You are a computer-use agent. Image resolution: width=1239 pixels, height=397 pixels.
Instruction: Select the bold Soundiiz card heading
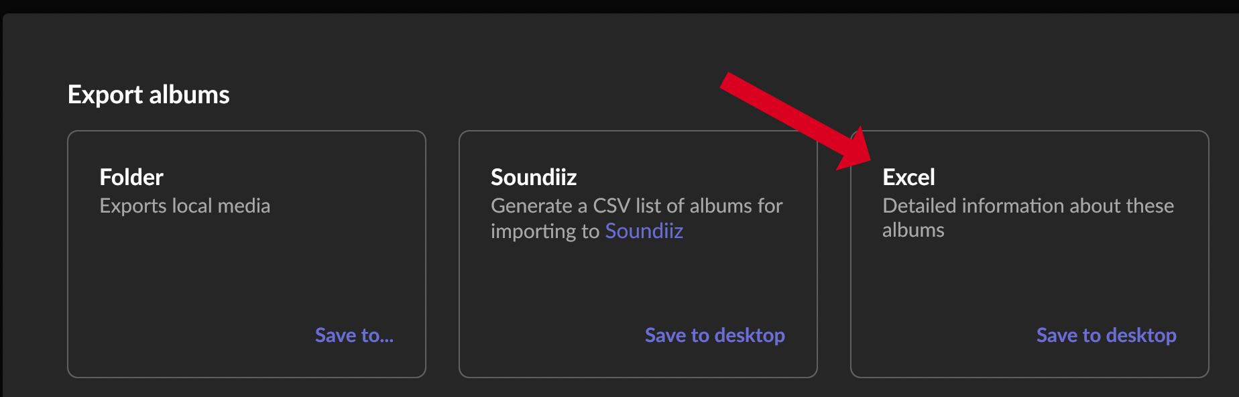(534, 177)
